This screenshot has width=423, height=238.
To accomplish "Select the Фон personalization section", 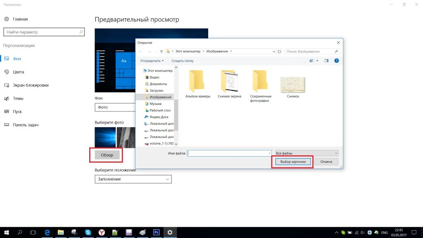I will pos(17,59).
